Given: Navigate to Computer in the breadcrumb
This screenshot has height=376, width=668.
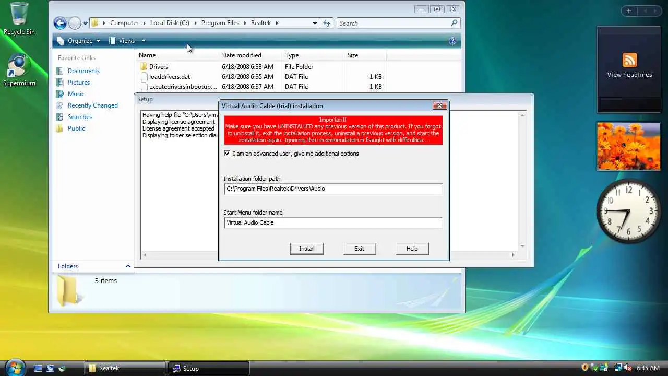Looking at the screenshot, I should [124, 23].
